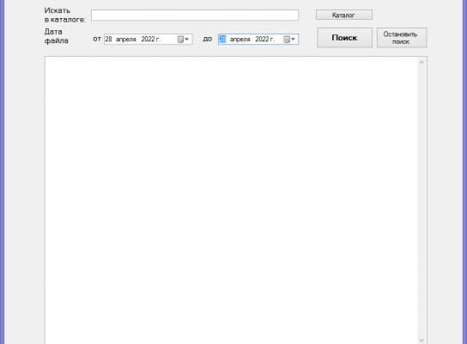Select highlighted day 28 in 'до' date

222,40
